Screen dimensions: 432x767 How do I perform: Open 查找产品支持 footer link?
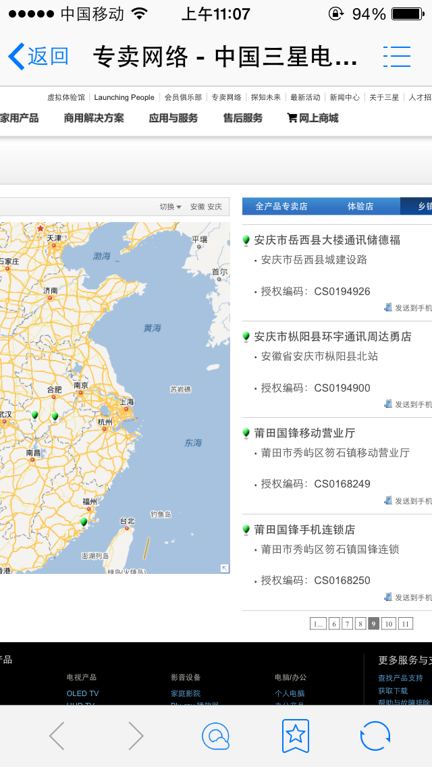400,678
